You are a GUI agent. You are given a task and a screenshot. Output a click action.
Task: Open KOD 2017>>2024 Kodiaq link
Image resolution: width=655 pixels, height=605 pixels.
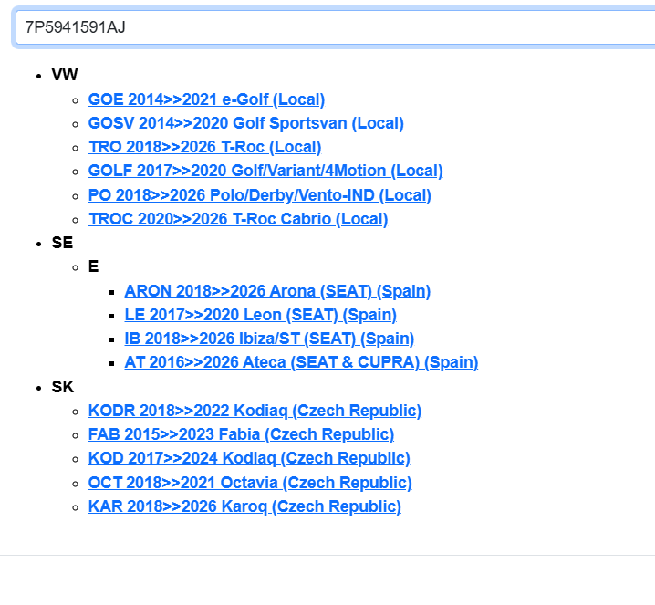click(249, 458)
